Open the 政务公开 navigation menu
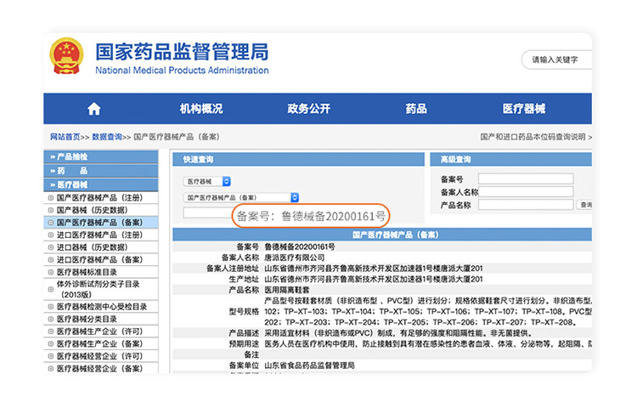 (308, 109)
